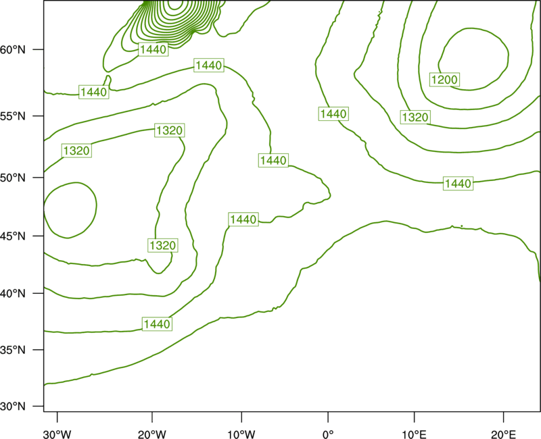Click the 45°N latitude axis label
Screen dimensions: 541x439
coord(13,236)
